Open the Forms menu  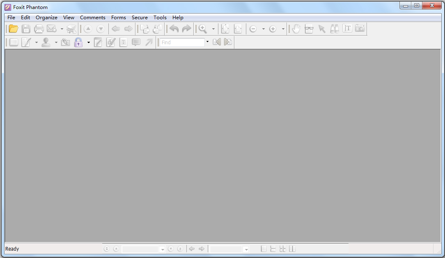(119, 18)
